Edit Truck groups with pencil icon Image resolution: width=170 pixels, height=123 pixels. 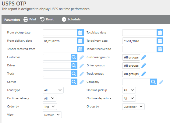[144, 74]
